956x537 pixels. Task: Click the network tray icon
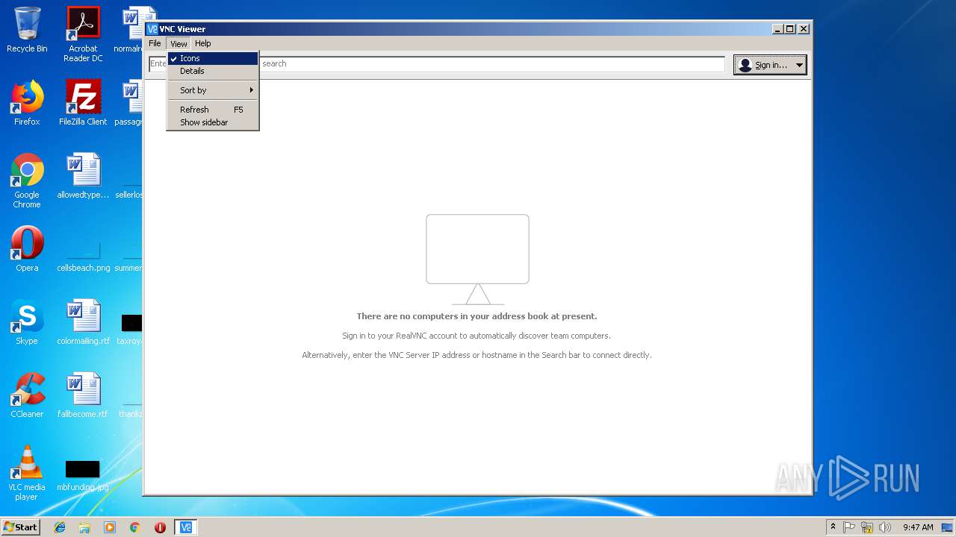click(x=867, y=527)
